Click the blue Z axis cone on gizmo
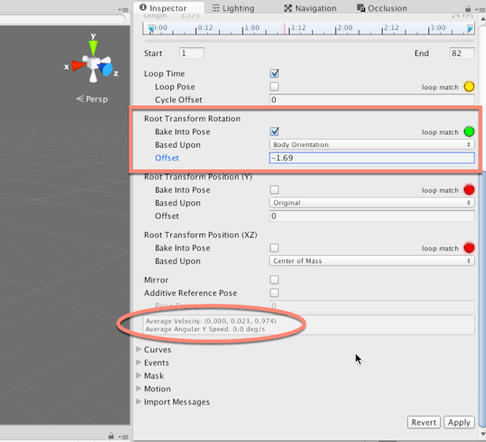 click(106, 72)
